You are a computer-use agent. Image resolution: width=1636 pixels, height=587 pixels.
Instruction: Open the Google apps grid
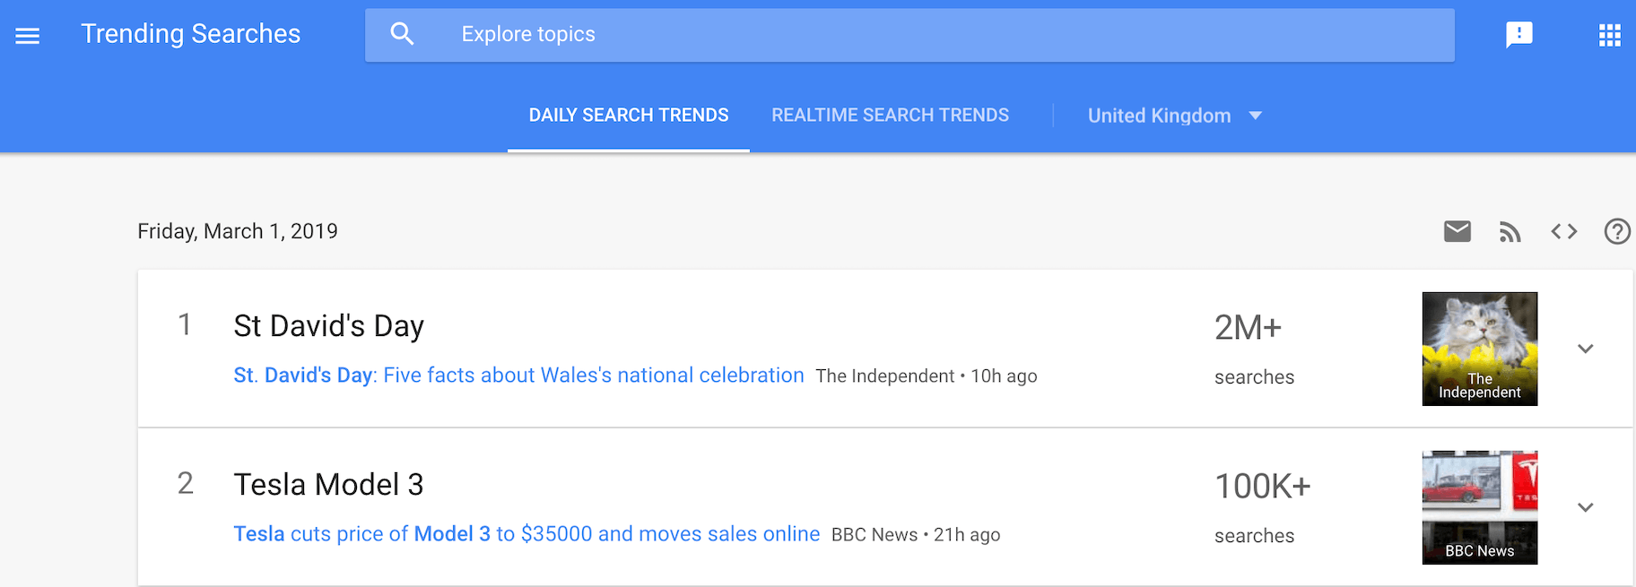click(x=1609, y=35)
